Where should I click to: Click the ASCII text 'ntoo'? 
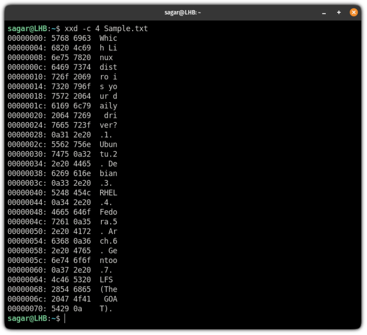(108, 261)
